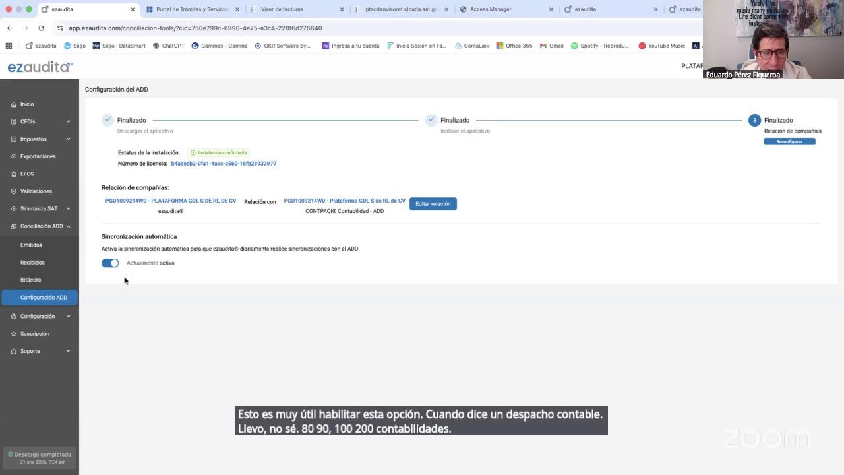Click the EFOS sidebar icon

[14, 174]
